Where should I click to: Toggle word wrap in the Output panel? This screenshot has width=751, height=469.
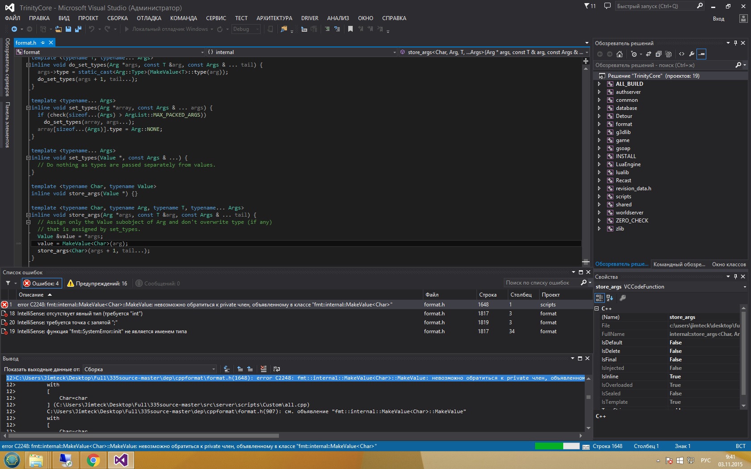[x=277, y=369]
